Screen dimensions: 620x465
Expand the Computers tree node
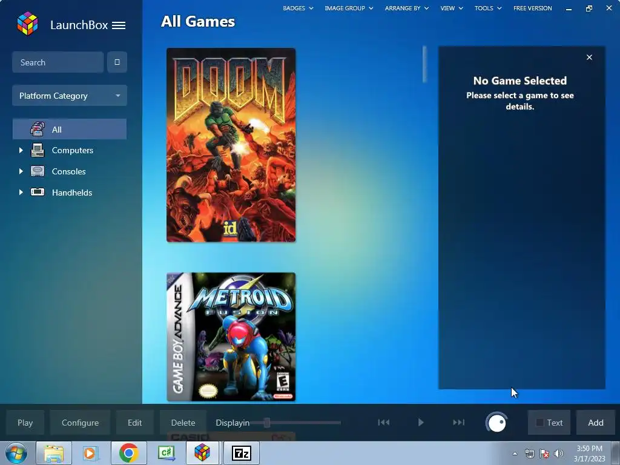[x=21, y=150]
